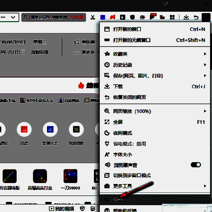This screenshot has height=212, width=212.
Task: Click the search input field with hot topic
Action: pyautogui.click(x=54, y=18)
